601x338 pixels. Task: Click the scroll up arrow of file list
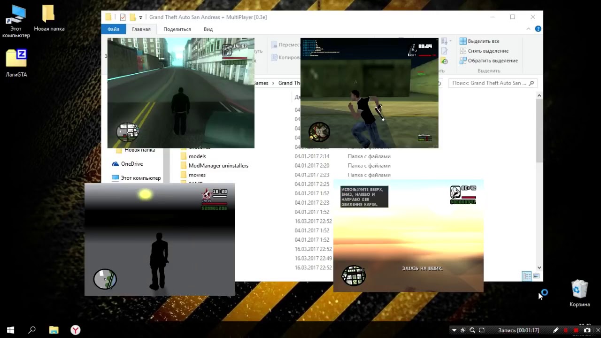pyautogui.click(x=539, y=96)
